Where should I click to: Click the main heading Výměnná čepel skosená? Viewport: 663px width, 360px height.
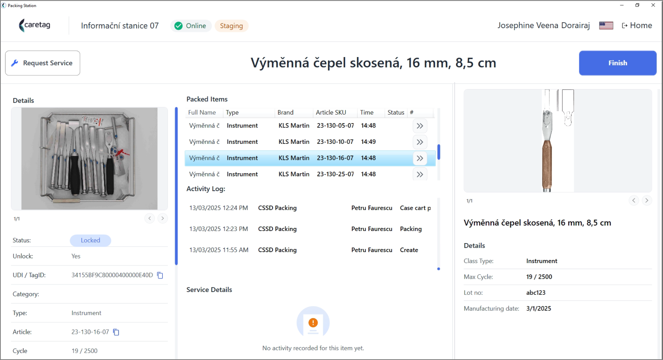pyautogui.click(x=373, y=63)
